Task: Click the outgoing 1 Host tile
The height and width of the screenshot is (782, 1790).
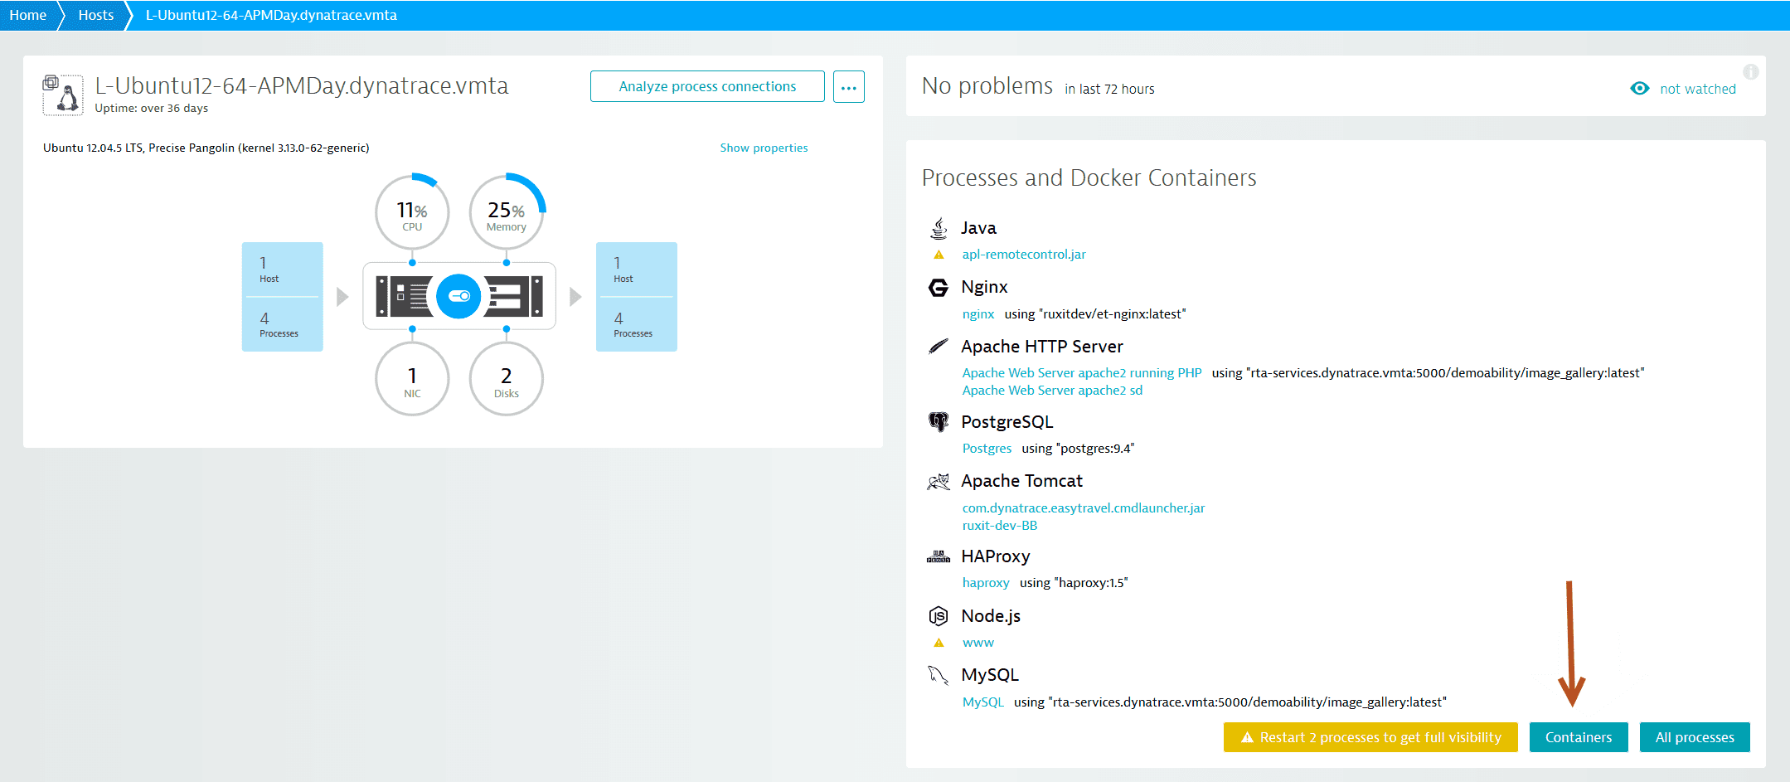Action: [x=637, y=270]
